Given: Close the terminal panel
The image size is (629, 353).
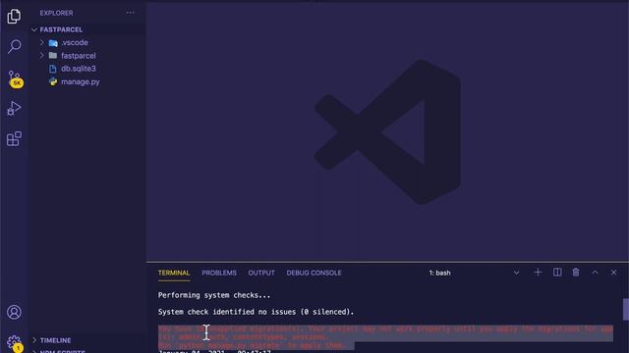Looking at the screenshot, I should [x=613, y=273].
